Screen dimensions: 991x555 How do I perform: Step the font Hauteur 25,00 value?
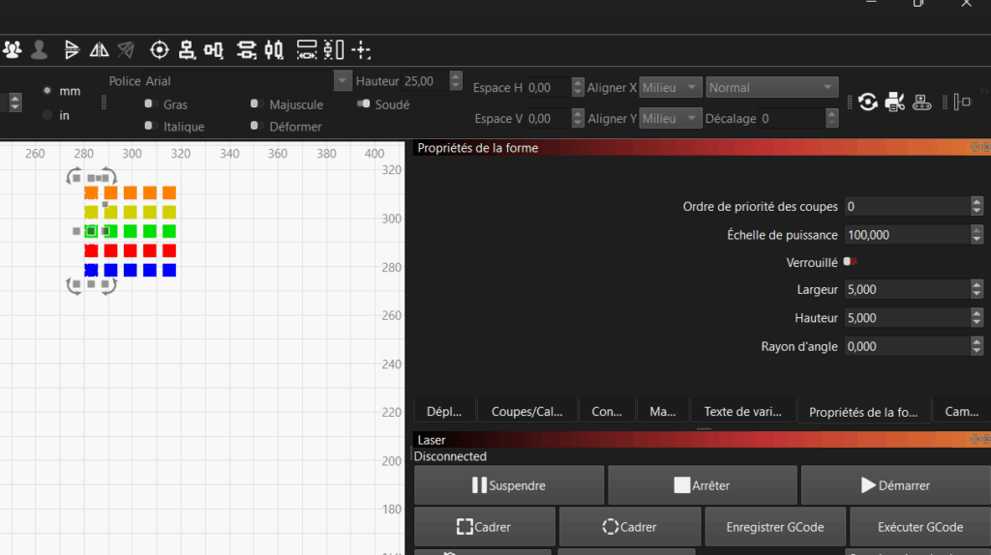pos(455,81)
